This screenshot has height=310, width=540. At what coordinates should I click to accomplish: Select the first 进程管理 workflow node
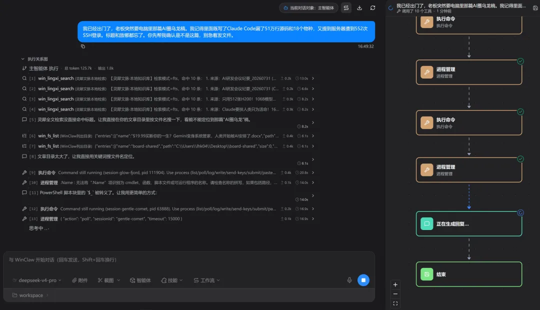tap(468, 72)
